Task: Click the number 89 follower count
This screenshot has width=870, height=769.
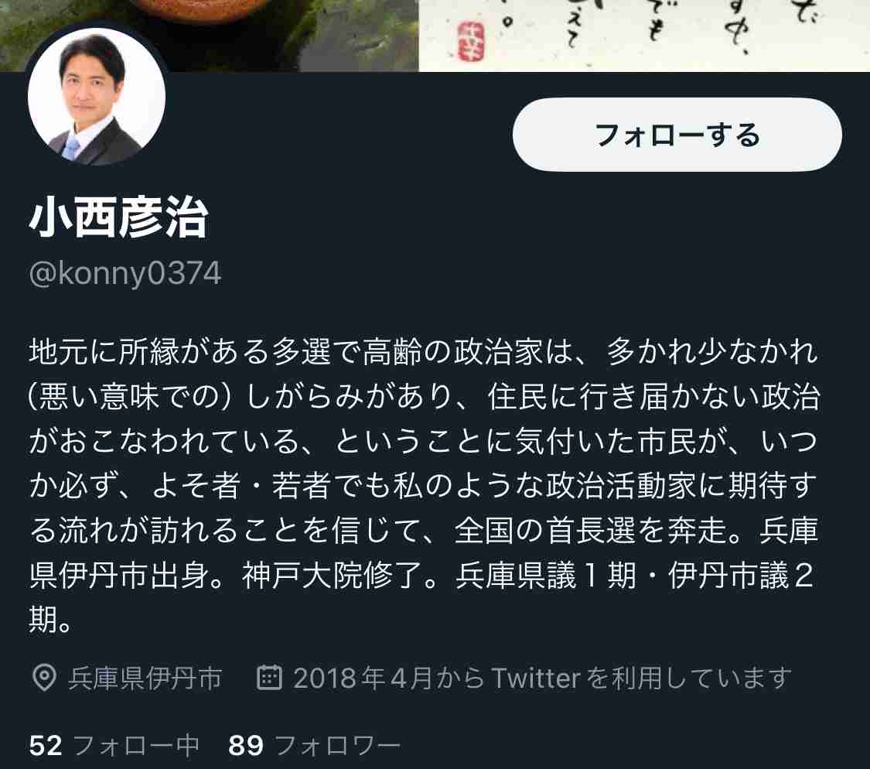Action: [245, 745]
